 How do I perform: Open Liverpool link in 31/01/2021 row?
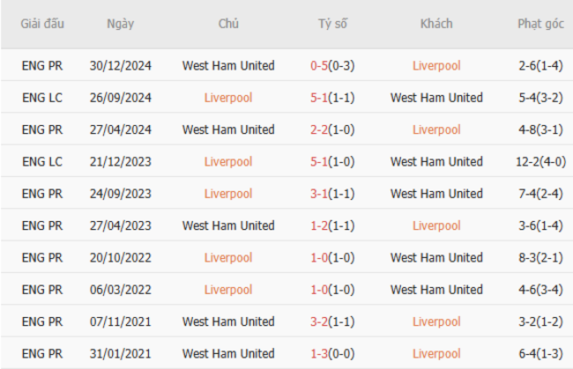[x=436, y=354]
